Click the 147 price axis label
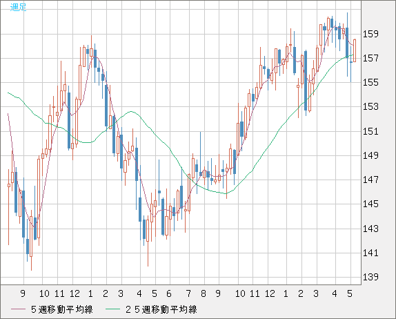The width and height of the screenshot is (396, 319). coord(370,180)
